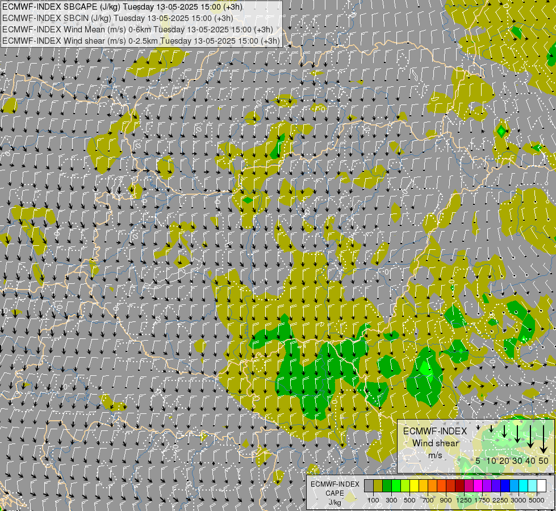This screenshot has height=511, width=556.
Task: Click the number 50 under shear arrows
Action: coord(544,460)
